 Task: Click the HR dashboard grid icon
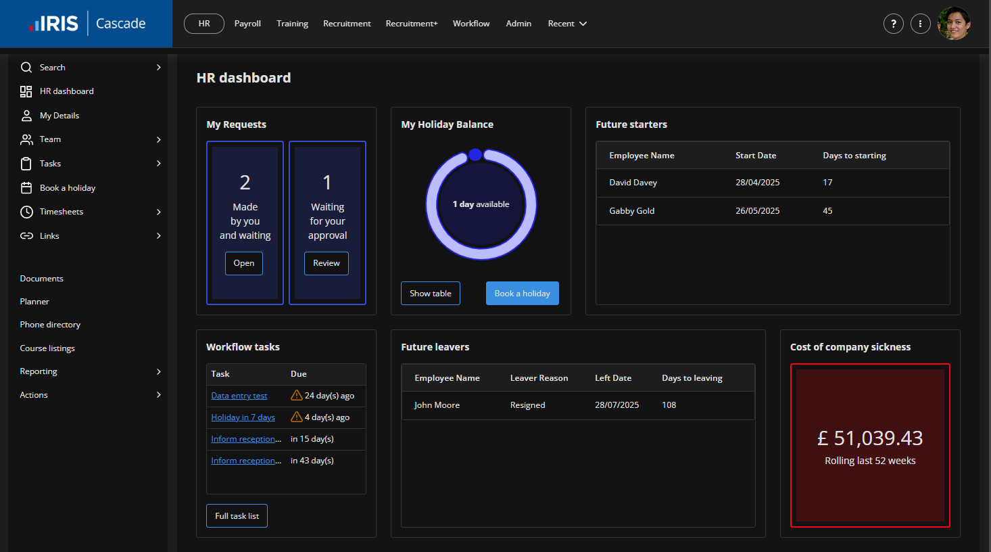(x=26, y=91)
